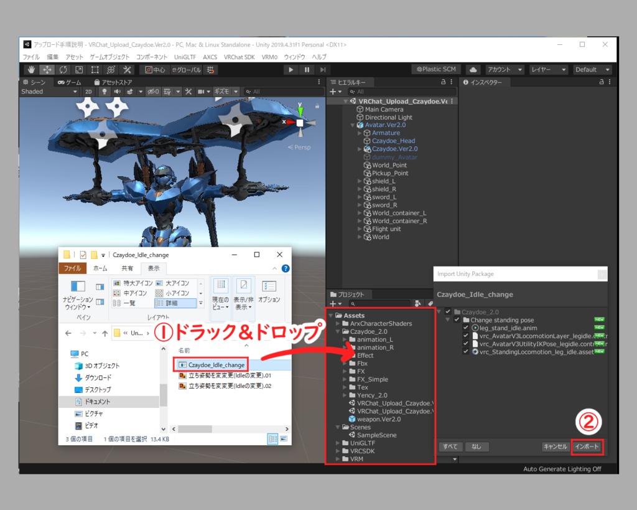Uncheck vrc_StandingLocomotion_leg_idle.asset in the import package

[x=465, y=352]
